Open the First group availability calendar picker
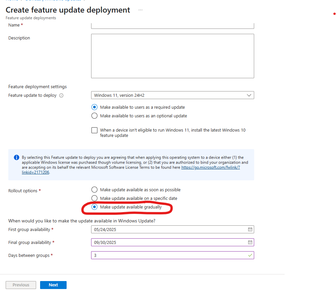 (250, 229)
